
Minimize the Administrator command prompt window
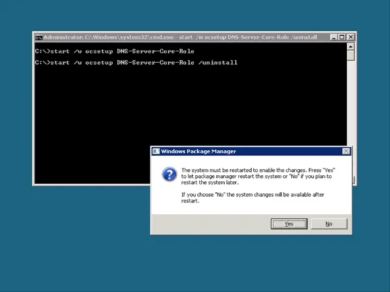(x=334, y=37)
